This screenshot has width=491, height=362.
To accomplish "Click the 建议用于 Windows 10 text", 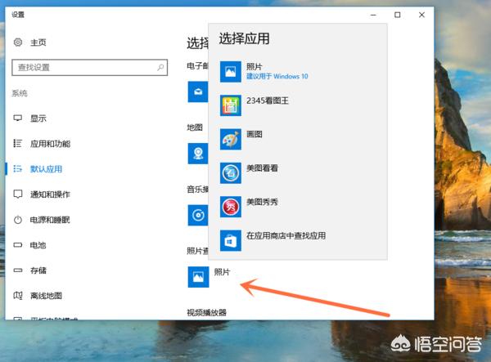I will coord(277,76).
